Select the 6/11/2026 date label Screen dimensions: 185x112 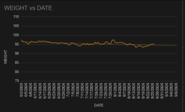pyautogui.click(x=35, y=91)
